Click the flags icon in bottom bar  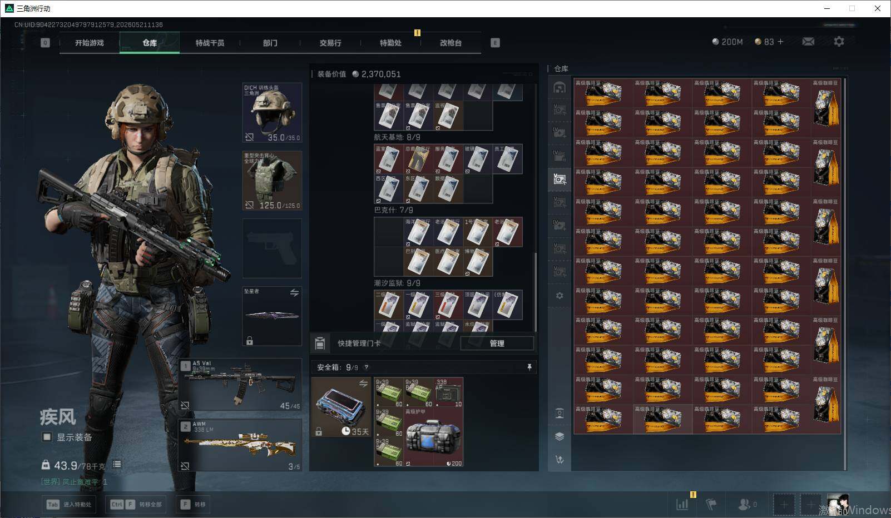point(711,504)
